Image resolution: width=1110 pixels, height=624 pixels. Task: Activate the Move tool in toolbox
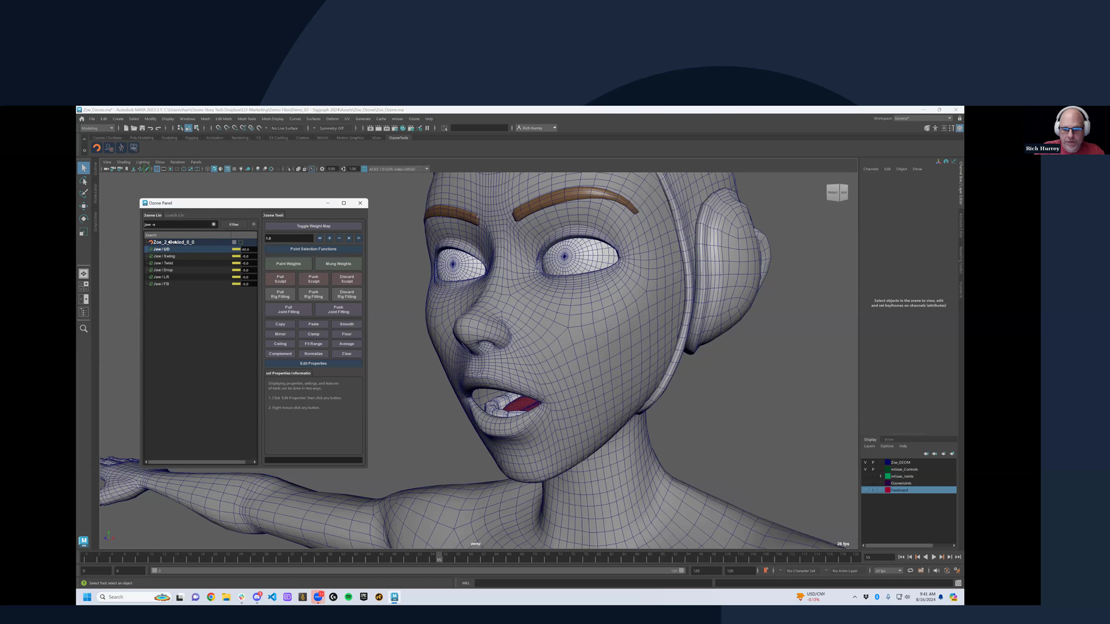point(84,206)
